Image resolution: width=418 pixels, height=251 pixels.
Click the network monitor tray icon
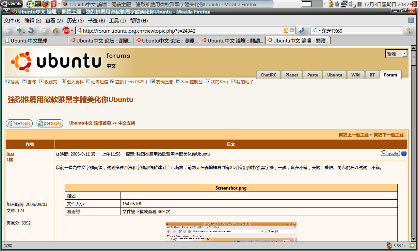344,4
